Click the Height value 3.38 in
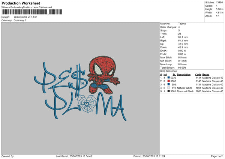Viewport: 225px width, 159px height. point(219,9)
